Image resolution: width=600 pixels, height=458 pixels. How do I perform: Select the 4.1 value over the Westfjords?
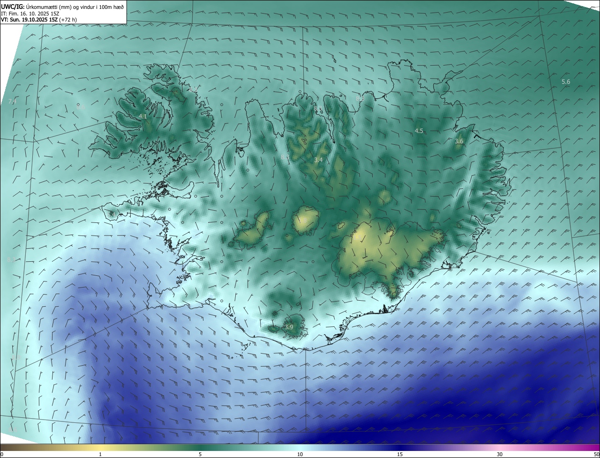point(143,116)
